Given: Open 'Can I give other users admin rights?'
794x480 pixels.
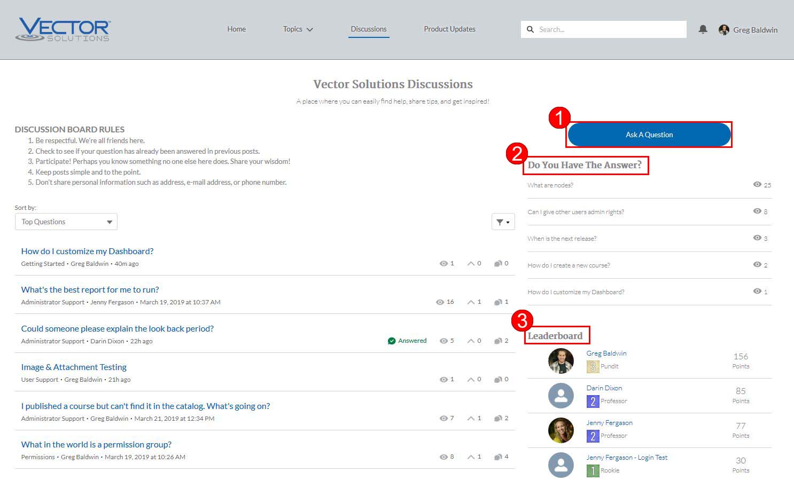Looking at the screenshot, I should [575, 212].
